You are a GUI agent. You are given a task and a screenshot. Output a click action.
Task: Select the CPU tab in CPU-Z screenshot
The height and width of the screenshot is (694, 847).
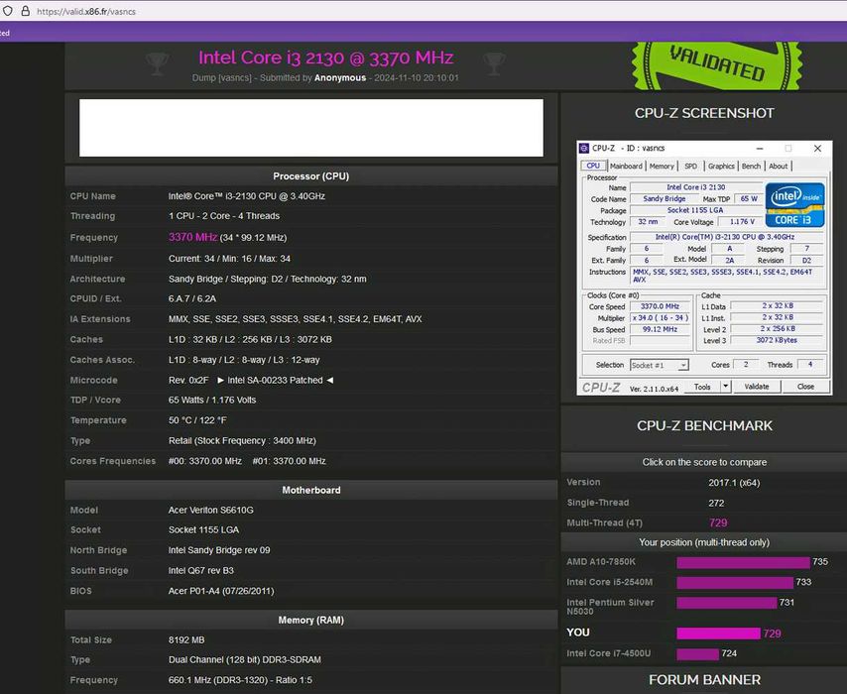coord(593,166)
